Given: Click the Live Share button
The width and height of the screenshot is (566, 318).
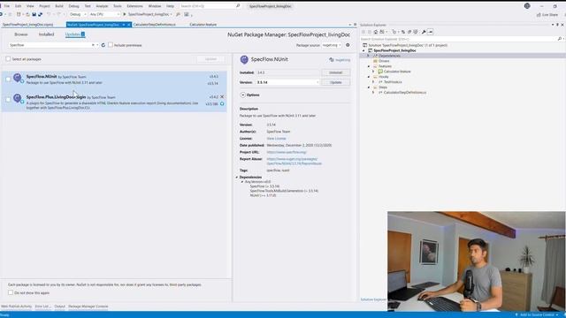Looking at the screenshot, I should 547,15.
